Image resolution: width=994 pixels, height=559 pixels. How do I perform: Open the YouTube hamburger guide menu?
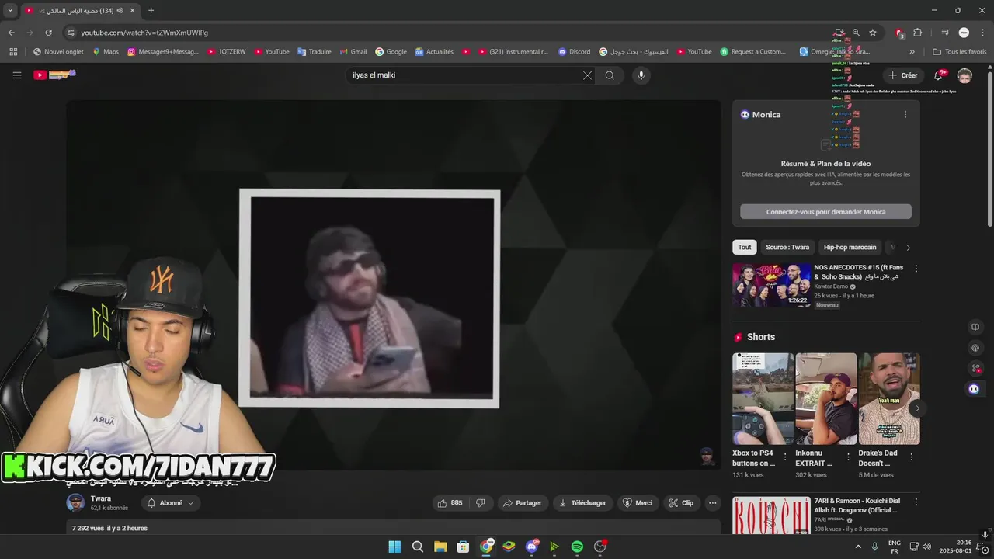(x=16, y=75)
